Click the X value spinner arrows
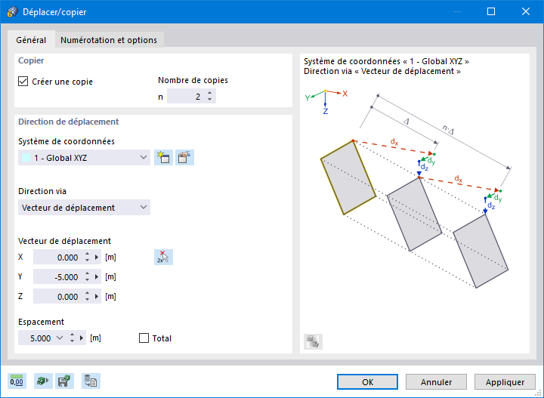 (87, 258)
